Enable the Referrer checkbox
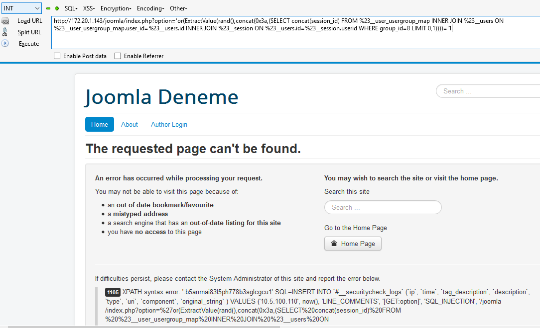The height and width of the screenshot is (328, 540). click(118, 56)
